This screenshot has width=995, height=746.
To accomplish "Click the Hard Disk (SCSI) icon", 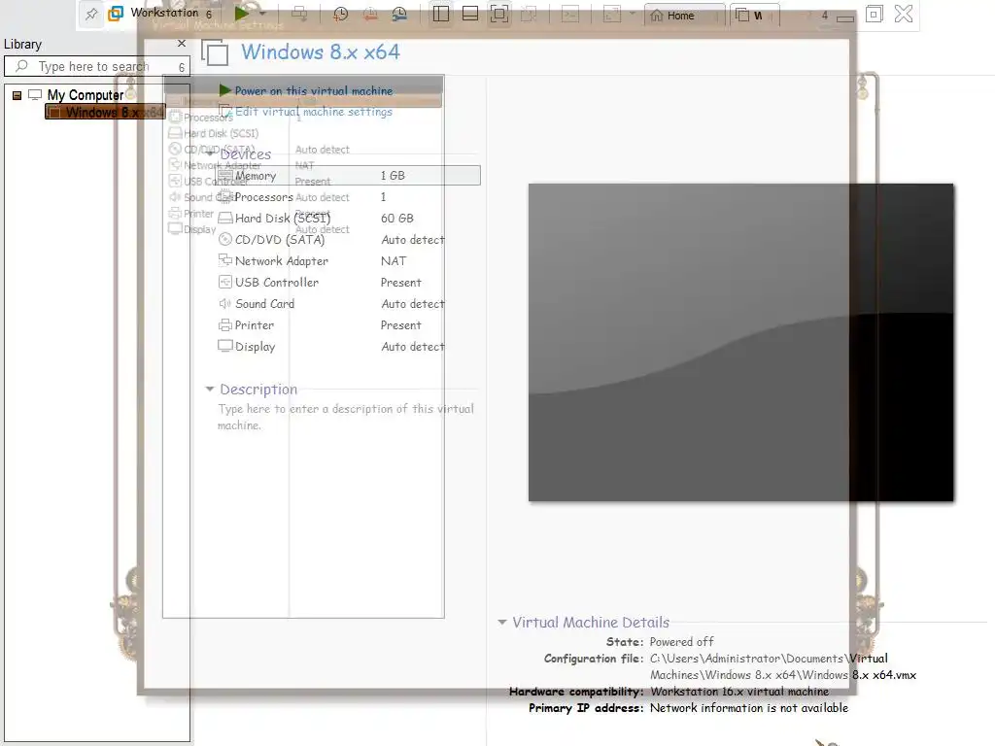I will coord(225,219).
